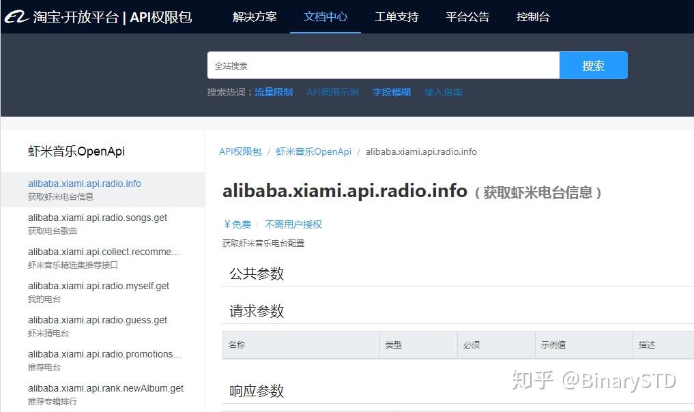The width and height of the screenshot is (694, 412).
Task: Click the page title alibaba.xiami.api.radio.info
Action: [345, 191]
